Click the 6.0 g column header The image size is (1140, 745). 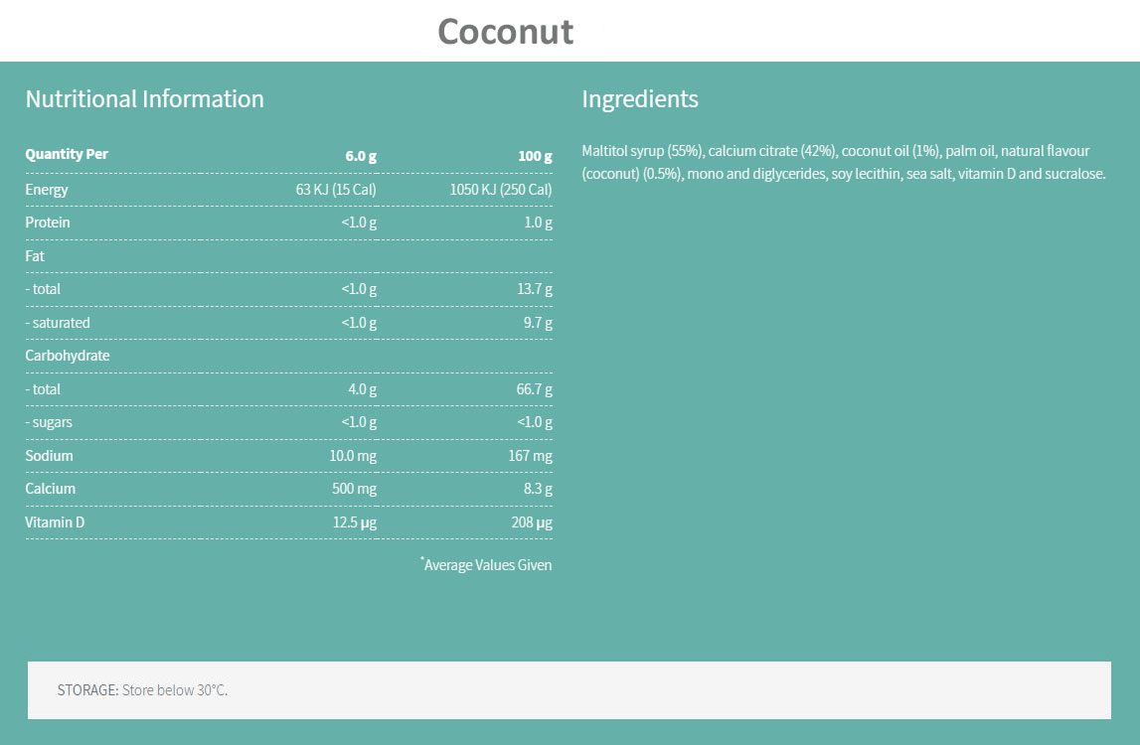point(361,156)
